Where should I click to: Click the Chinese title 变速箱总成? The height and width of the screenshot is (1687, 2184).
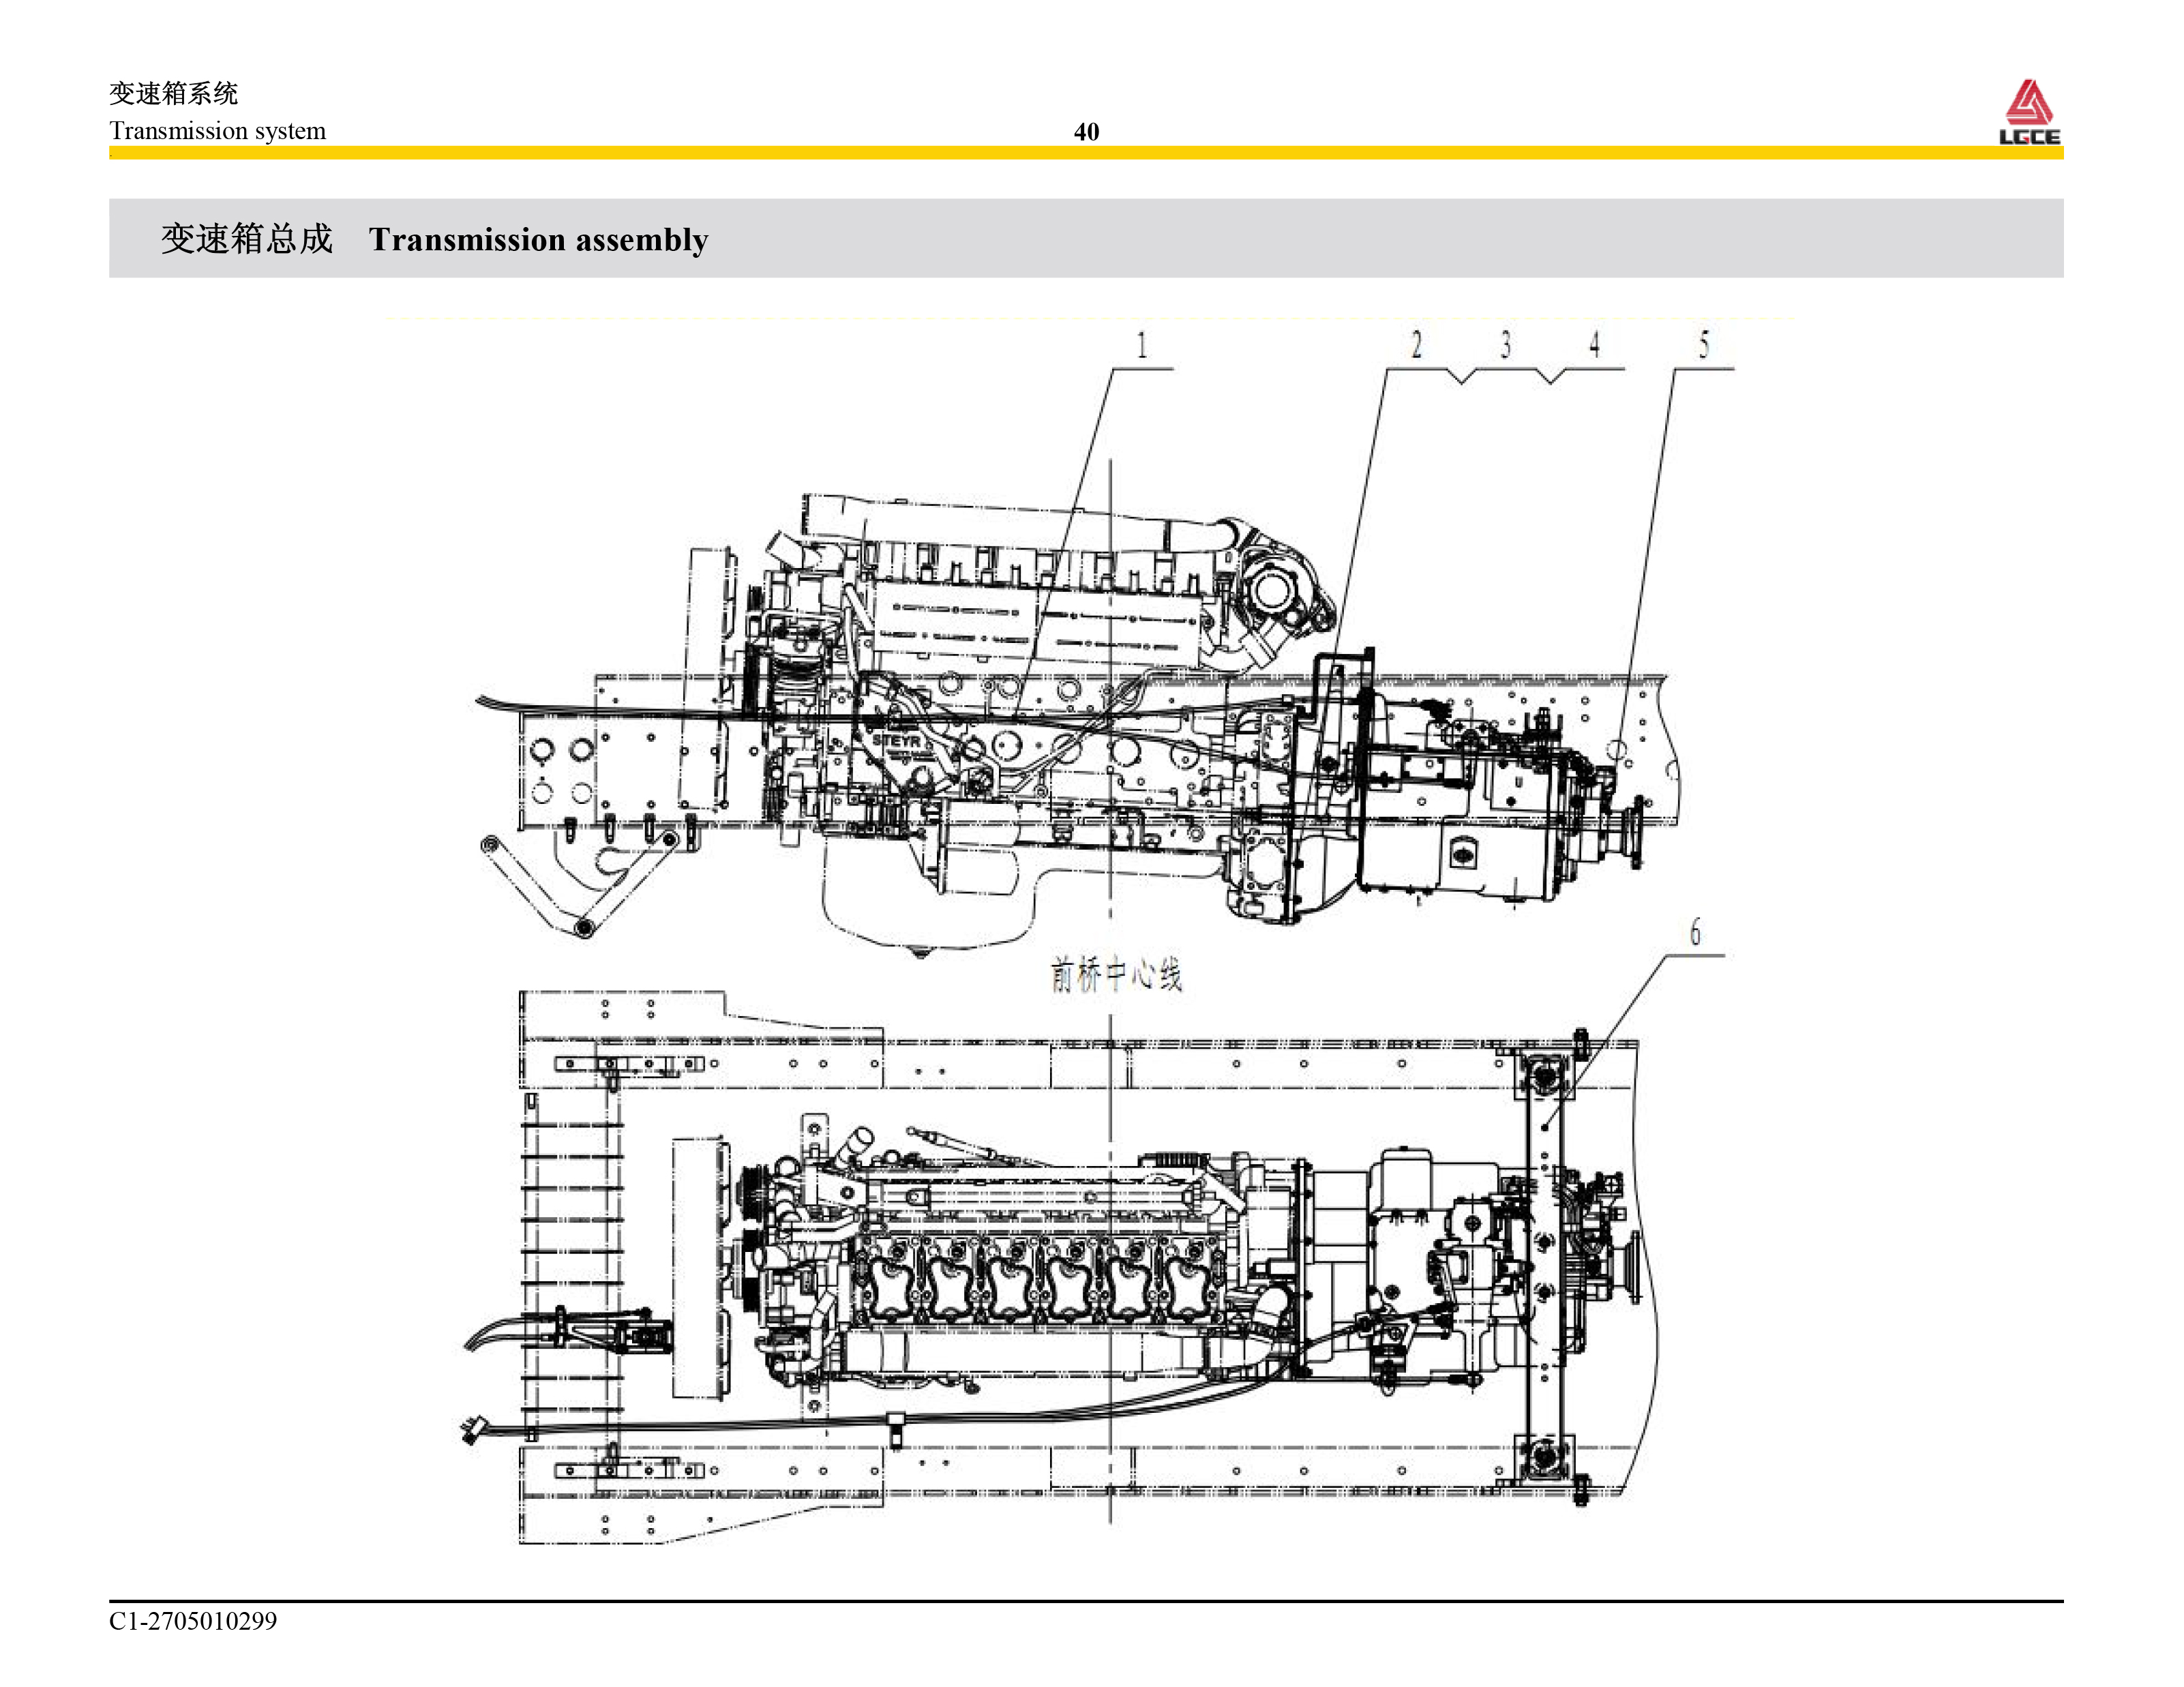tap(246, 239)
